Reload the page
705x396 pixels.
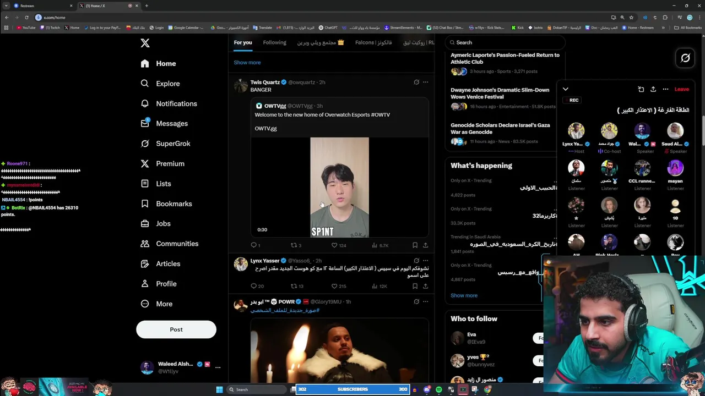click(x=26, y=17)
